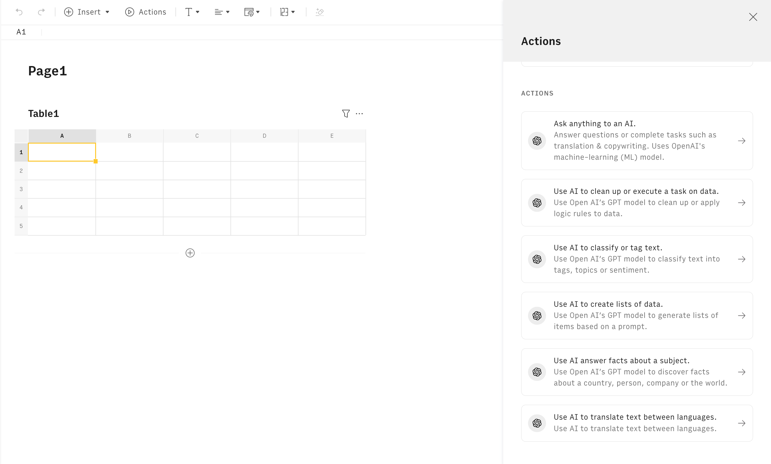The height and width of the screenshot is (464, 771).
Task: Click the Actions play button in toolbar
Action: pyautogui.click(x=146, y=12)
